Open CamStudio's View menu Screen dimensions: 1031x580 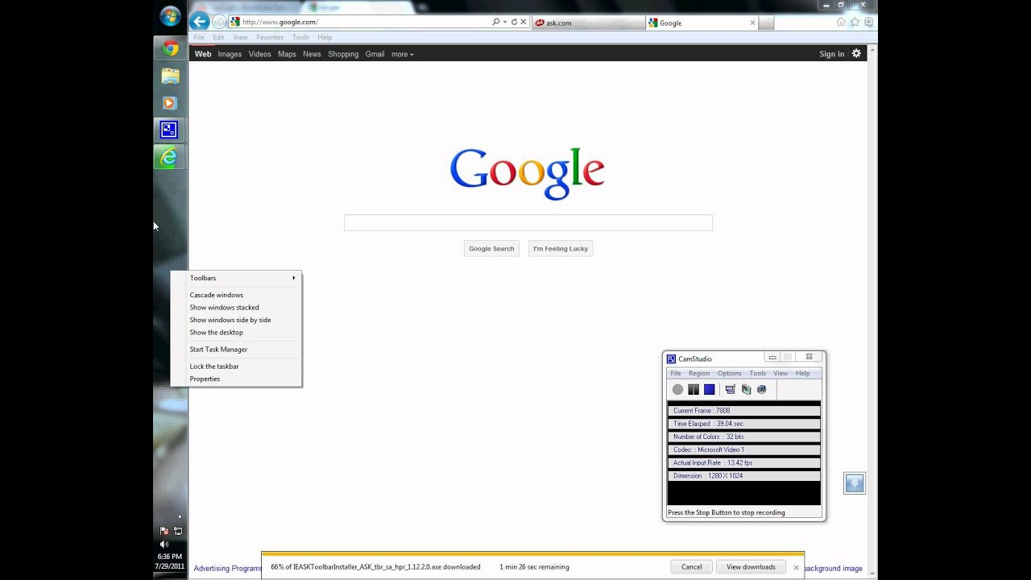pos(781,373)
